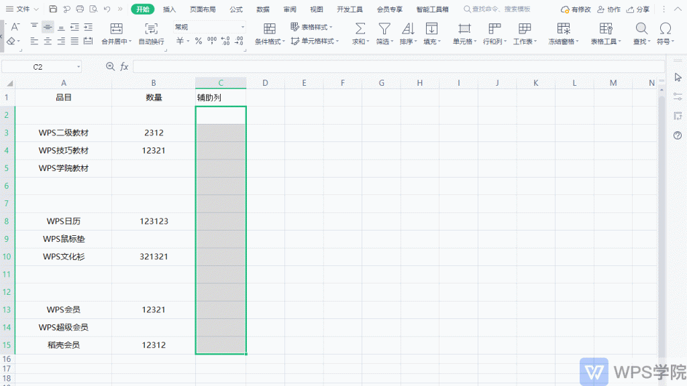Click the formula bar input field
Viewport: 687px width, 386px height.
click(399, 66)
